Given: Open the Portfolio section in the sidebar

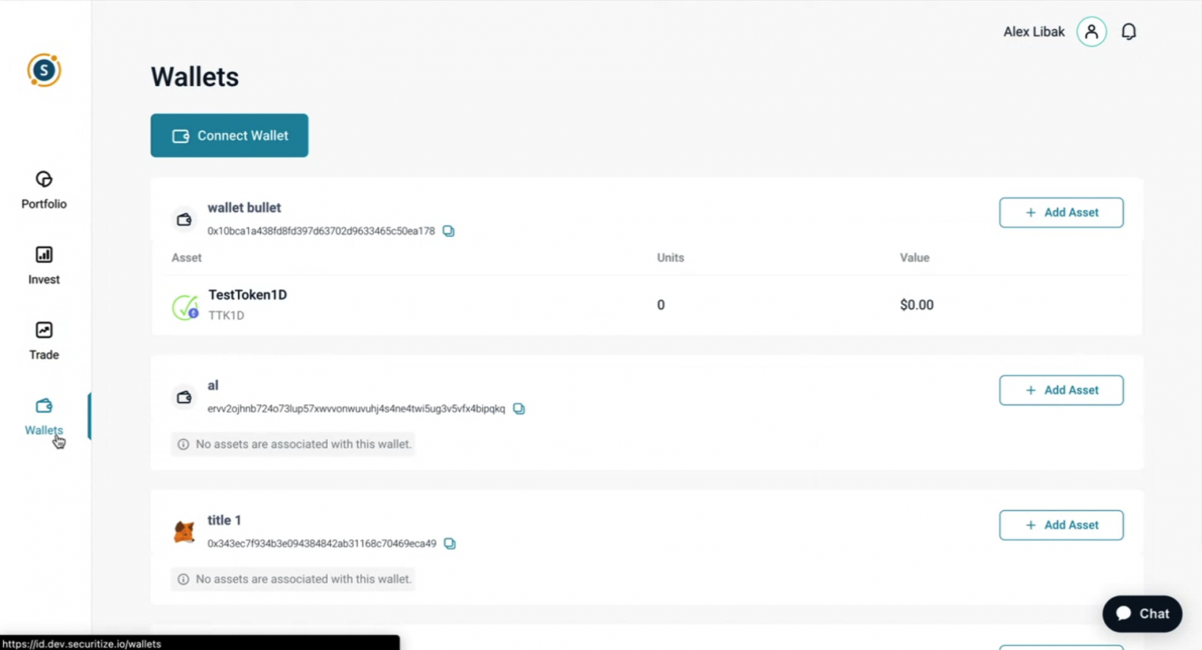Looking at the screenshot, I should point(44,189).
